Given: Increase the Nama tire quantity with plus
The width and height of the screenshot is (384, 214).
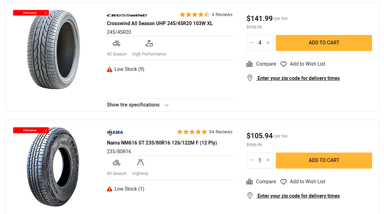Looking at the screenshot, I should click(268, 160).
